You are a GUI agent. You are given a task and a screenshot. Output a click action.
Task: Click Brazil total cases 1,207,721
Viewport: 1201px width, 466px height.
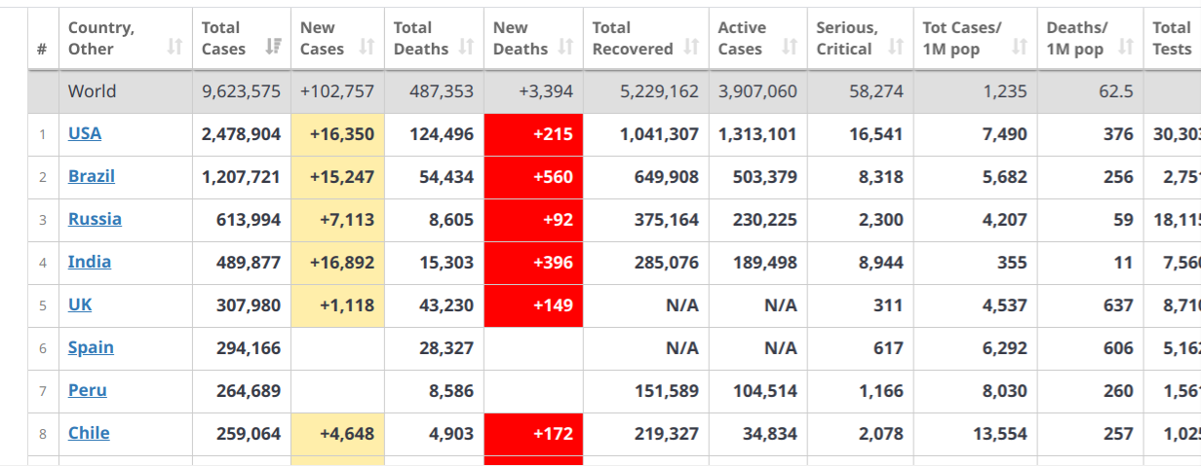click(x=241, y=177)
